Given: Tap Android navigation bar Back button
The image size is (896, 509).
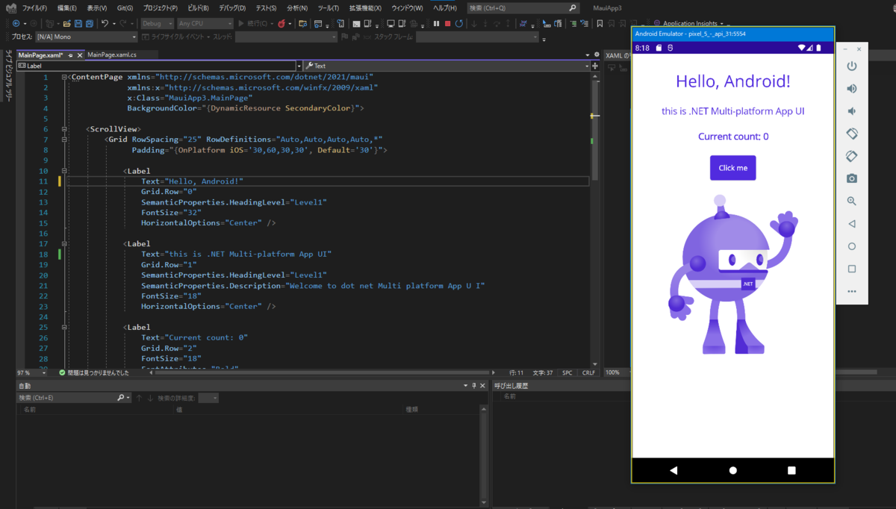Looking at the screenshot, I should coord(673,470).
